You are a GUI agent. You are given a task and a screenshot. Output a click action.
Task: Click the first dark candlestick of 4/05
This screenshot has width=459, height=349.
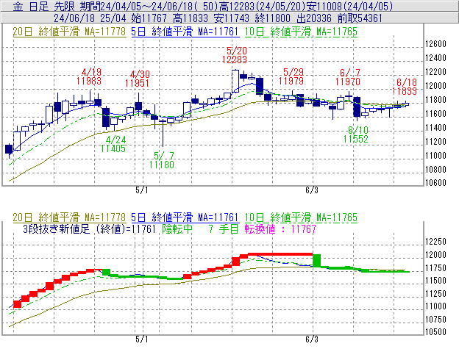[9, 149]
